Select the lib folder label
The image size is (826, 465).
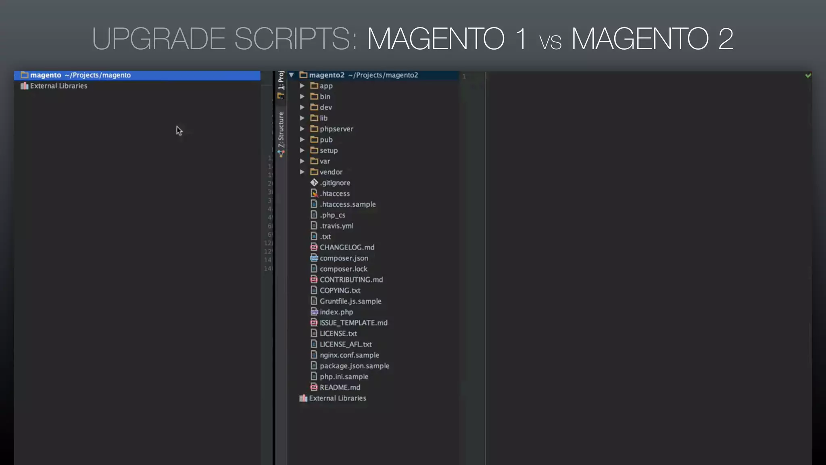[x=323, y=118]
